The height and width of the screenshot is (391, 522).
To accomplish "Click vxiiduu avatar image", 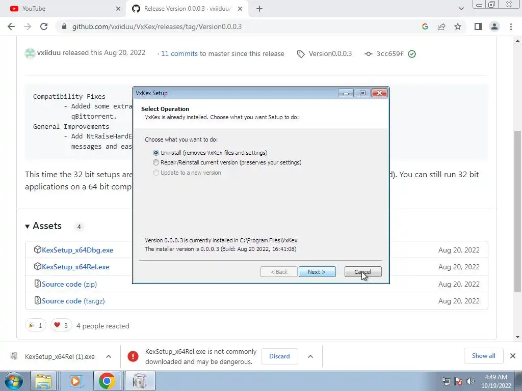I will pyautogui.click(x=30, y=53).
